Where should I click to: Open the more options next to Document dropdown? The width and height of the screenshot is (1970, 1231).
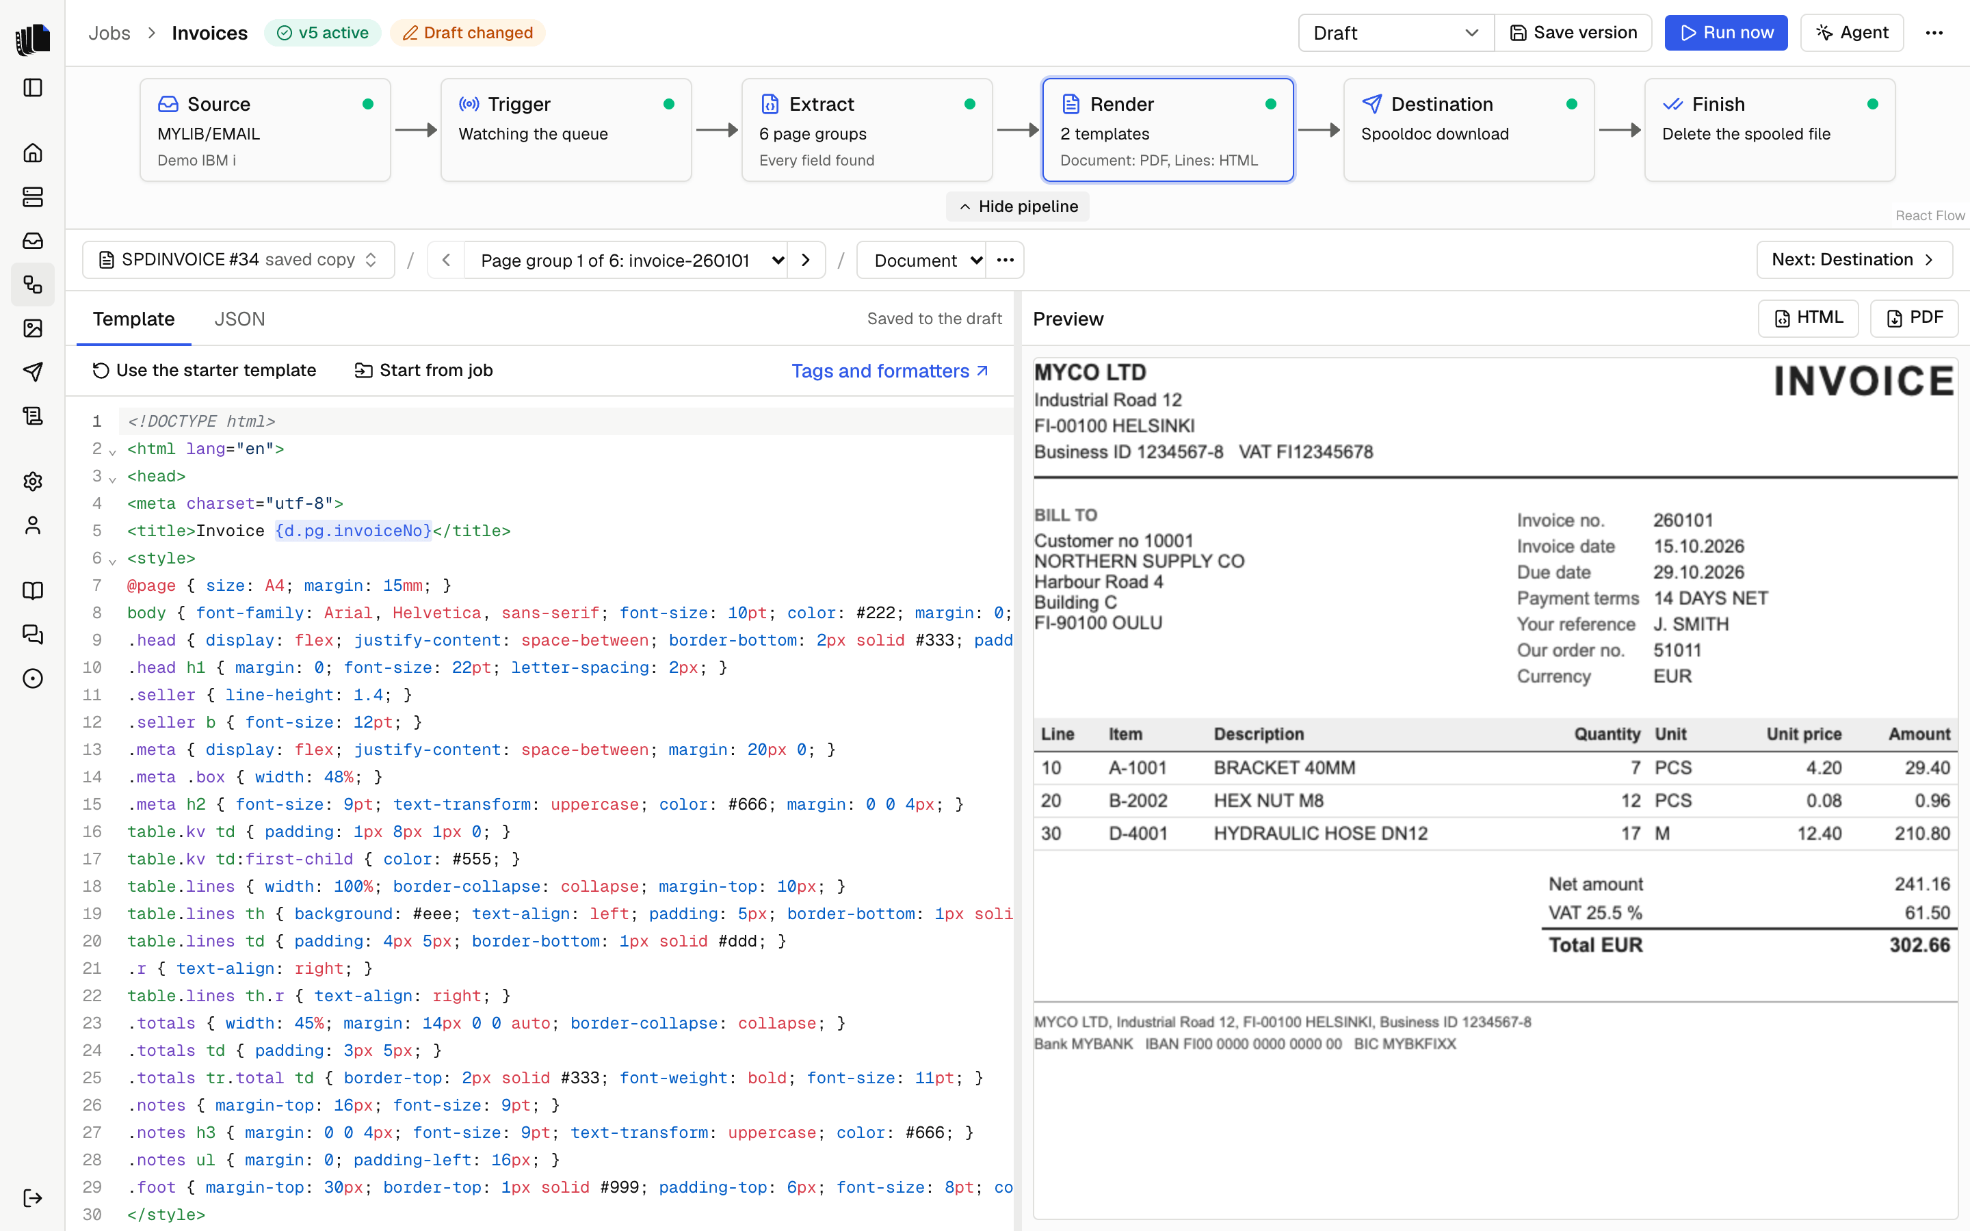1006,260
